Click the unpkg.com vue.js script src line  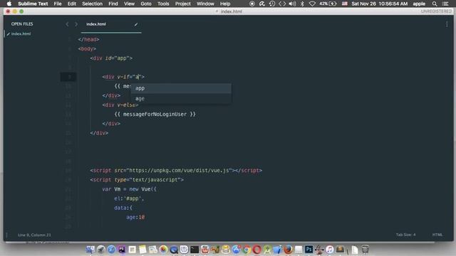coord(176,171)
